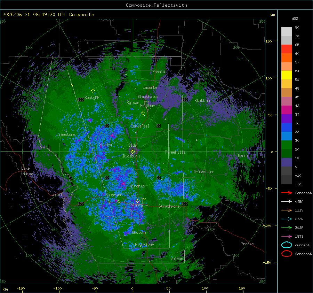Viewport: 313px width, 293px height.
Task: Click the Airdrie map label
Action: pyautogui.click(x=137, y=186)
